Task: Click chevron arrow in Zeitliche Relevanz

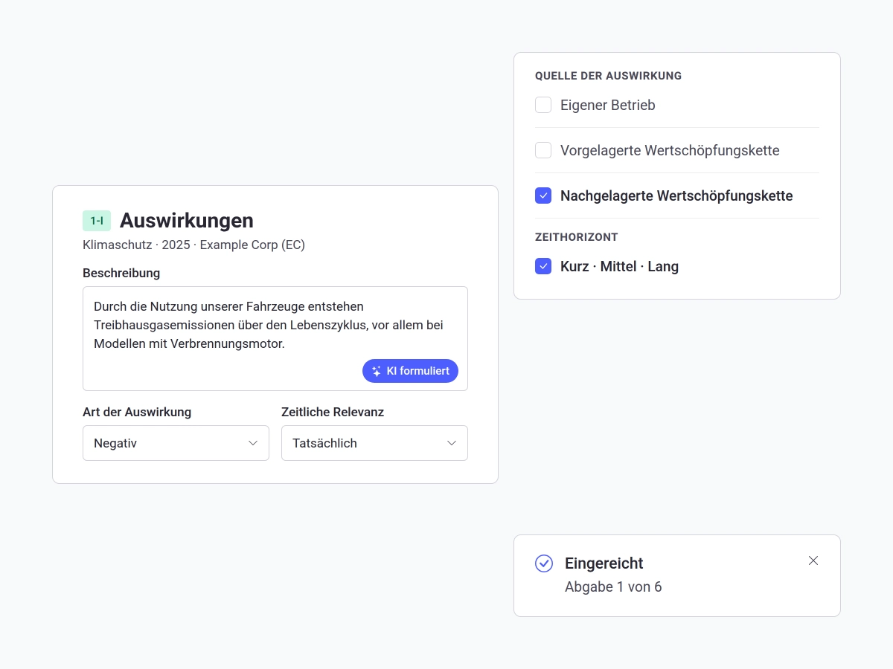Action: coord(451,443)
